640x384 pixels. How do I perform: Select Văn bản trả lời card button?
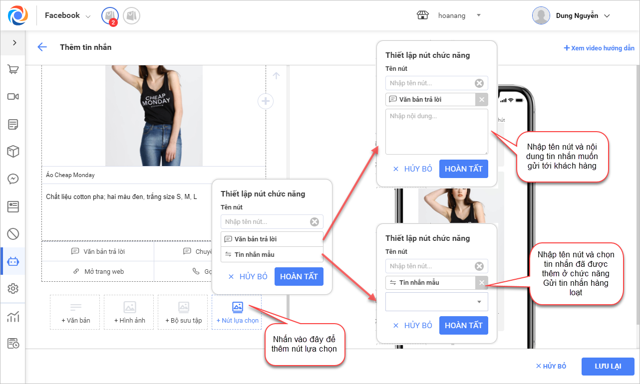pyautogui.click(x=98, y=251)
